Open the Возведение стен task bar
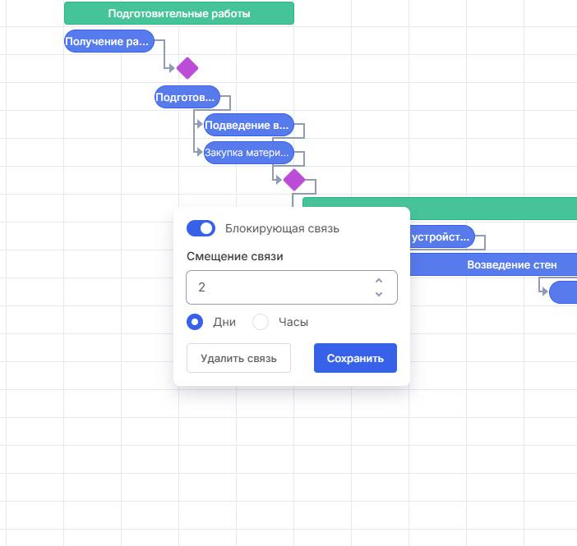The image size is (577, 546). coord(493,264)
